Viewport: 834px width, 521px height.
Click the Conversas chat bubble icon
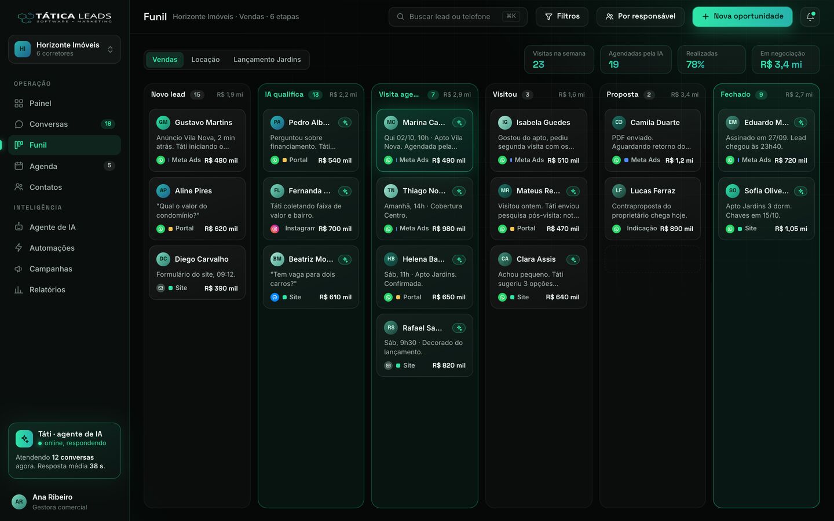point(19,124)
